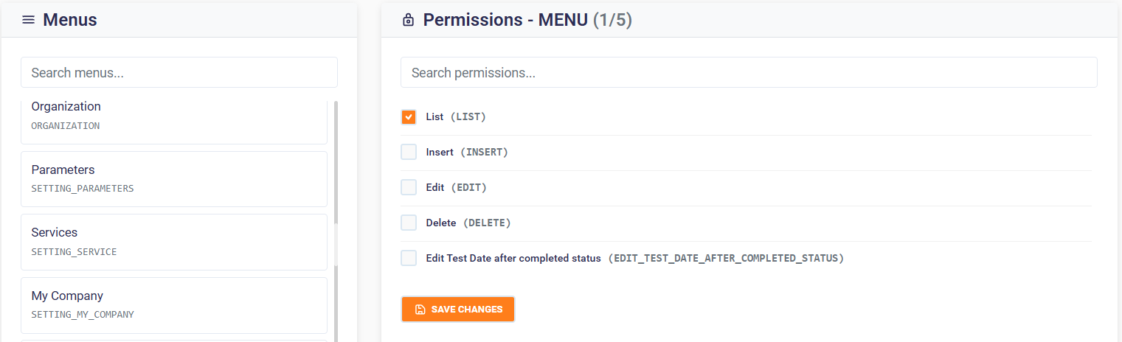Screen dimensions: 1122x342
Task: Tick the Edit (EDIT) permission checkbox
Action: pos(409,188)
